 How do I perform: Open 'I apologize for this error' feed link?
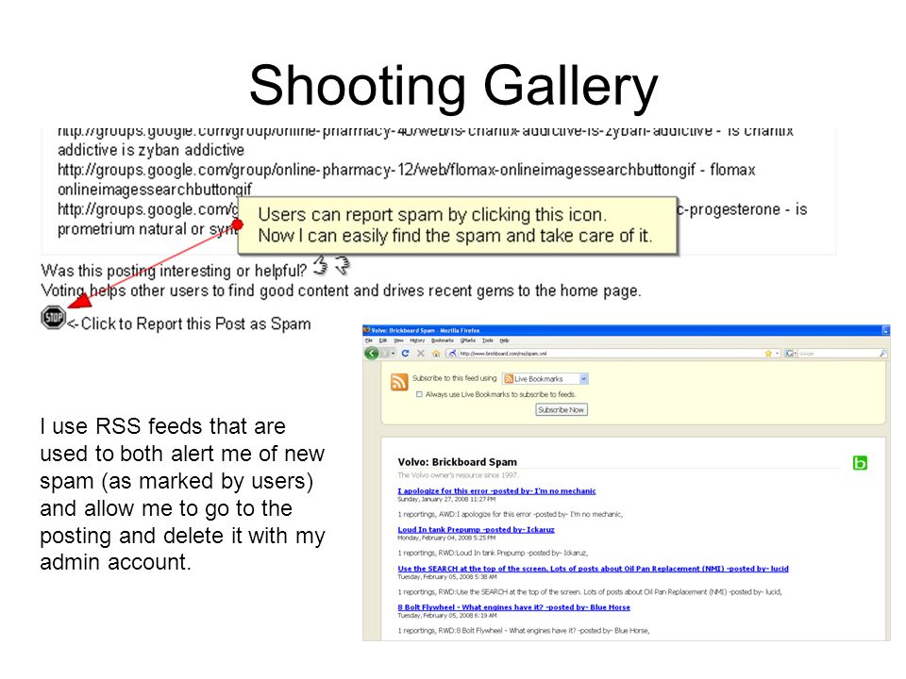(496, 490)
